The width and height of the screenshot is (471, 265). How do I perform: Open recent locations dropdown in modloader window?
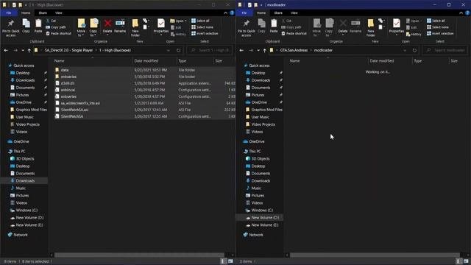click(x=258, y=50)
